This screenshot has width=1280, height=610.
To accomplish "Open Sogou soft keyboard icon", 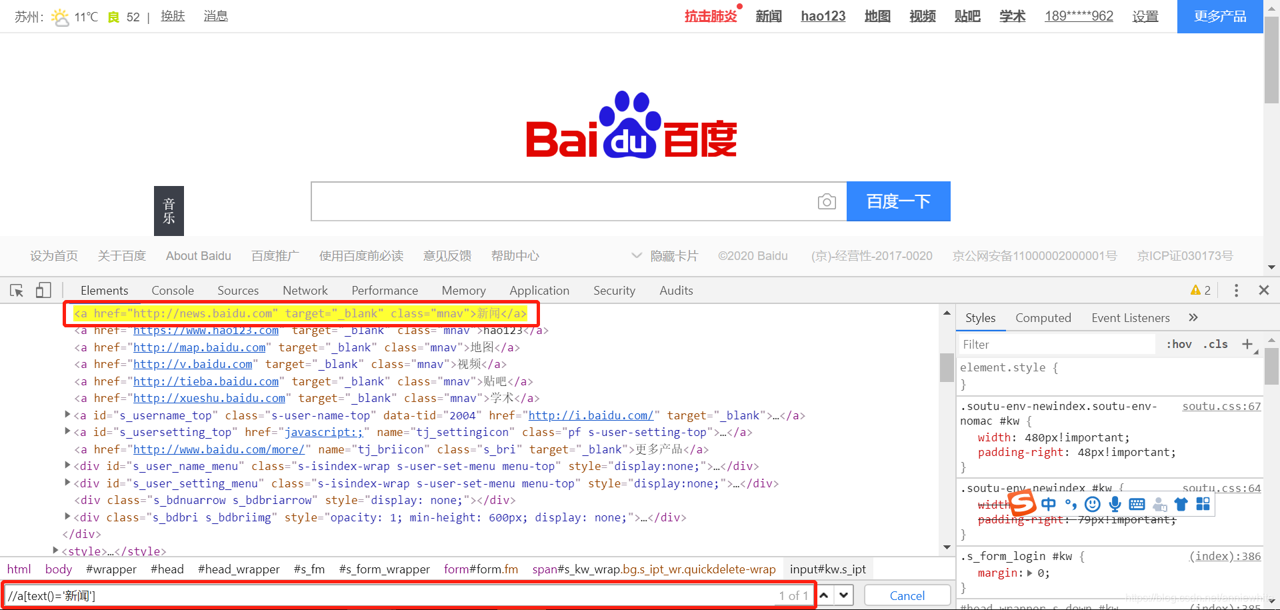I will (1137, 504).
